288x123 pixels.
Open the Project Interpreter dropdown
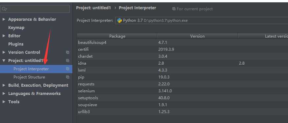click(x=201, y=20)
